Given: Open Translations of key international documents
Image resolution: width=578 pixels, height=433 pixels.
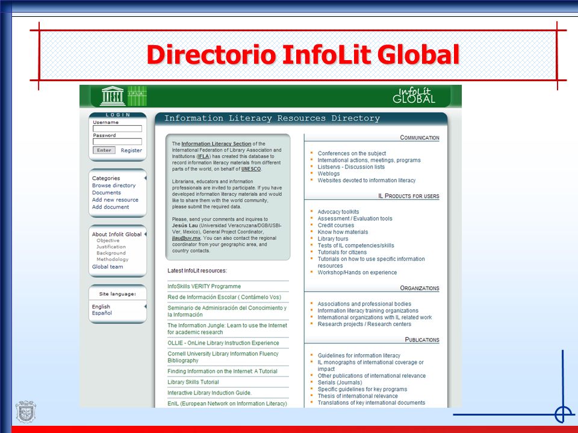Looking at the screenshot, I should coord(371,403).
